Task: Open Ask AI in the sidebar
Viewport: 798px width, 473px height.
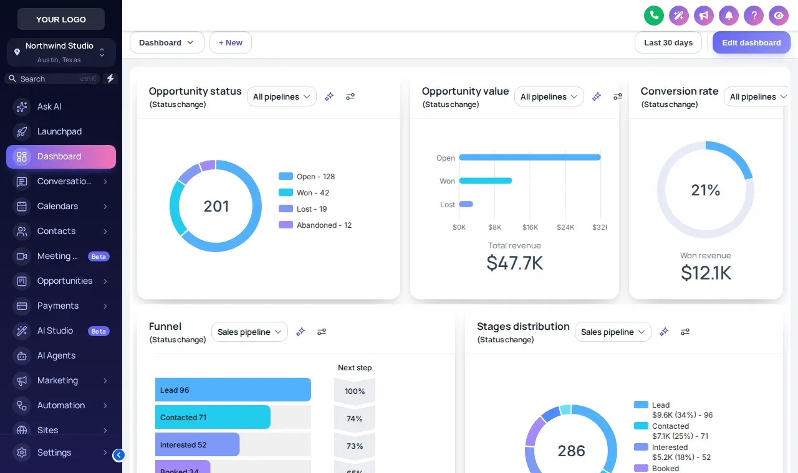Action: 61,106
